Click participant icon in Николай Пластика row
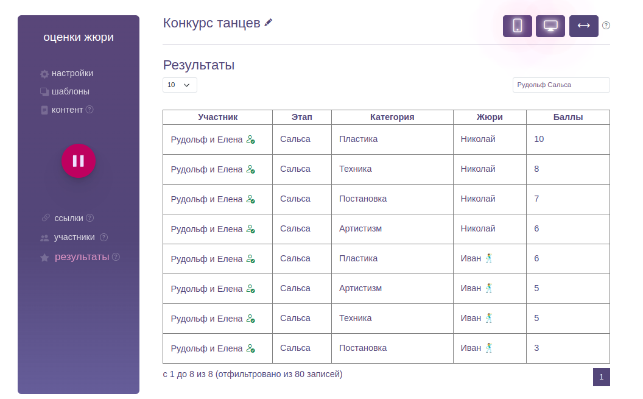This screenshot has height=399, width=643. click(x=250, y=139)
